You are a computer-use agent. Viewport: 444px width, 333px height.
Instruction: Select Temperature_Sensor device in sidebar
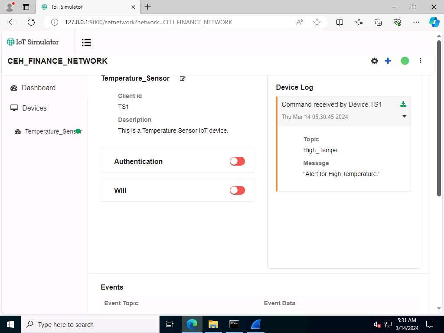[48, 131]
